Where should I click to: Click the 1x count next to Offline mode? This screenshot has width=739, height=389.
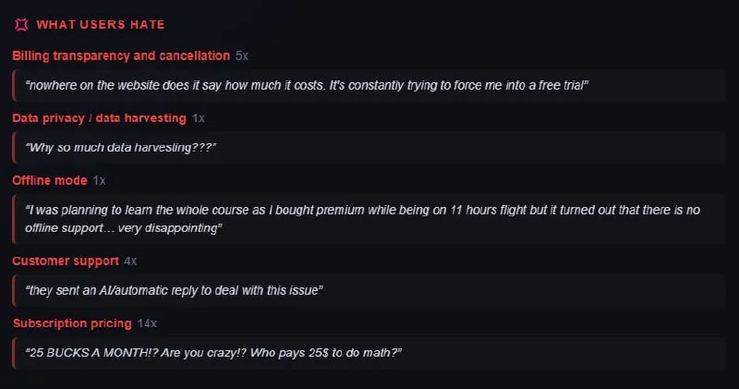click(99, 180)
